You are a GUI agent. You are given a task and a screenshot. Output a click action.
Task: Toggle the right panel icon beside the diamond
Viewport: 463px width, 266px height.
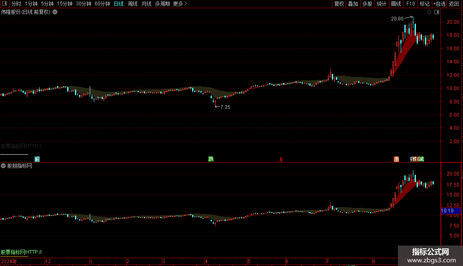pos(437,12)
